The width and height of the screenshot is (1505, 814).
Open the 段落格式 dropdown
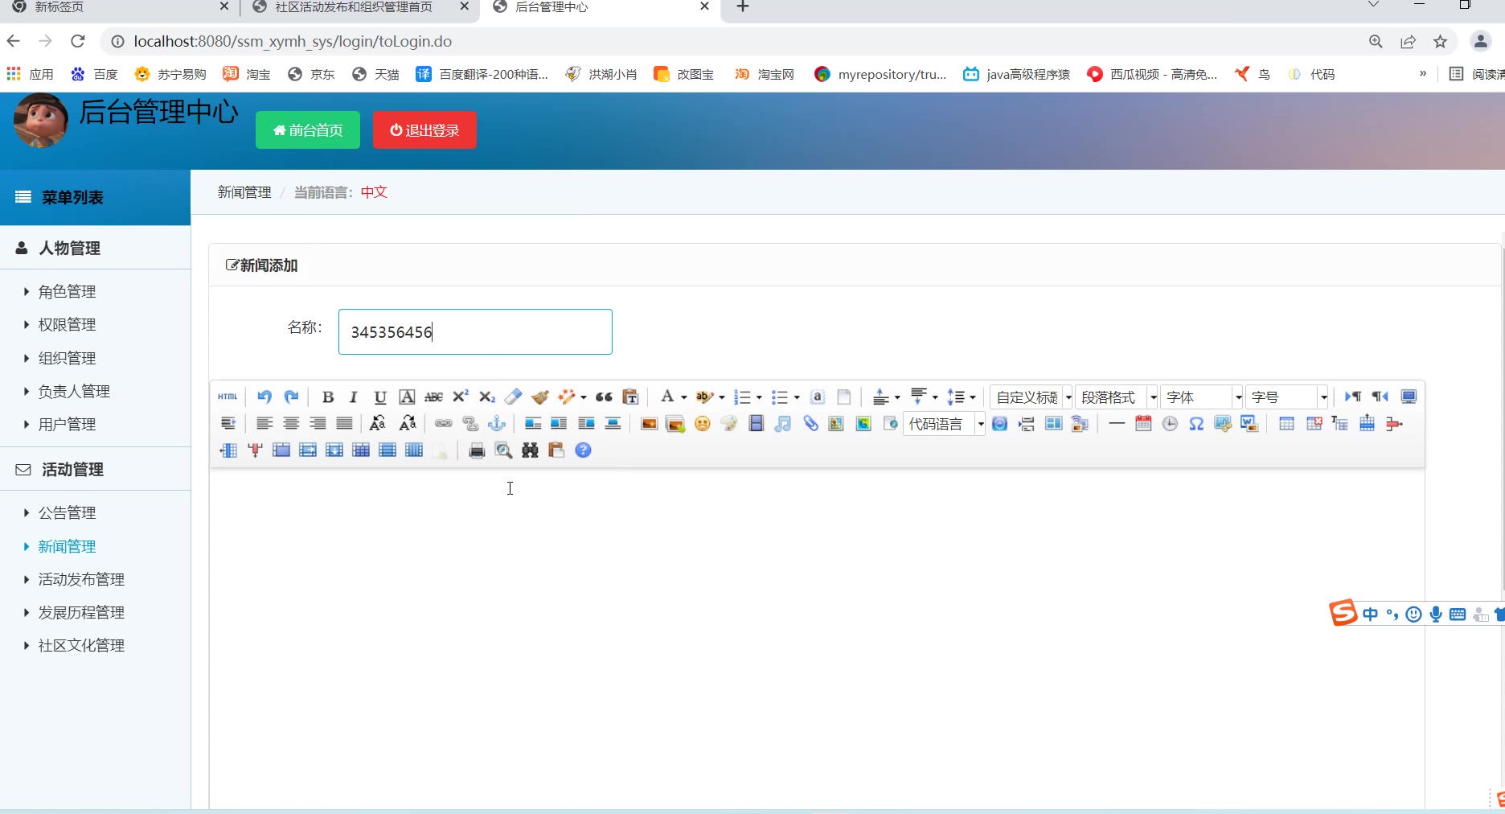pyautogui.click(x=1117, y=397)
